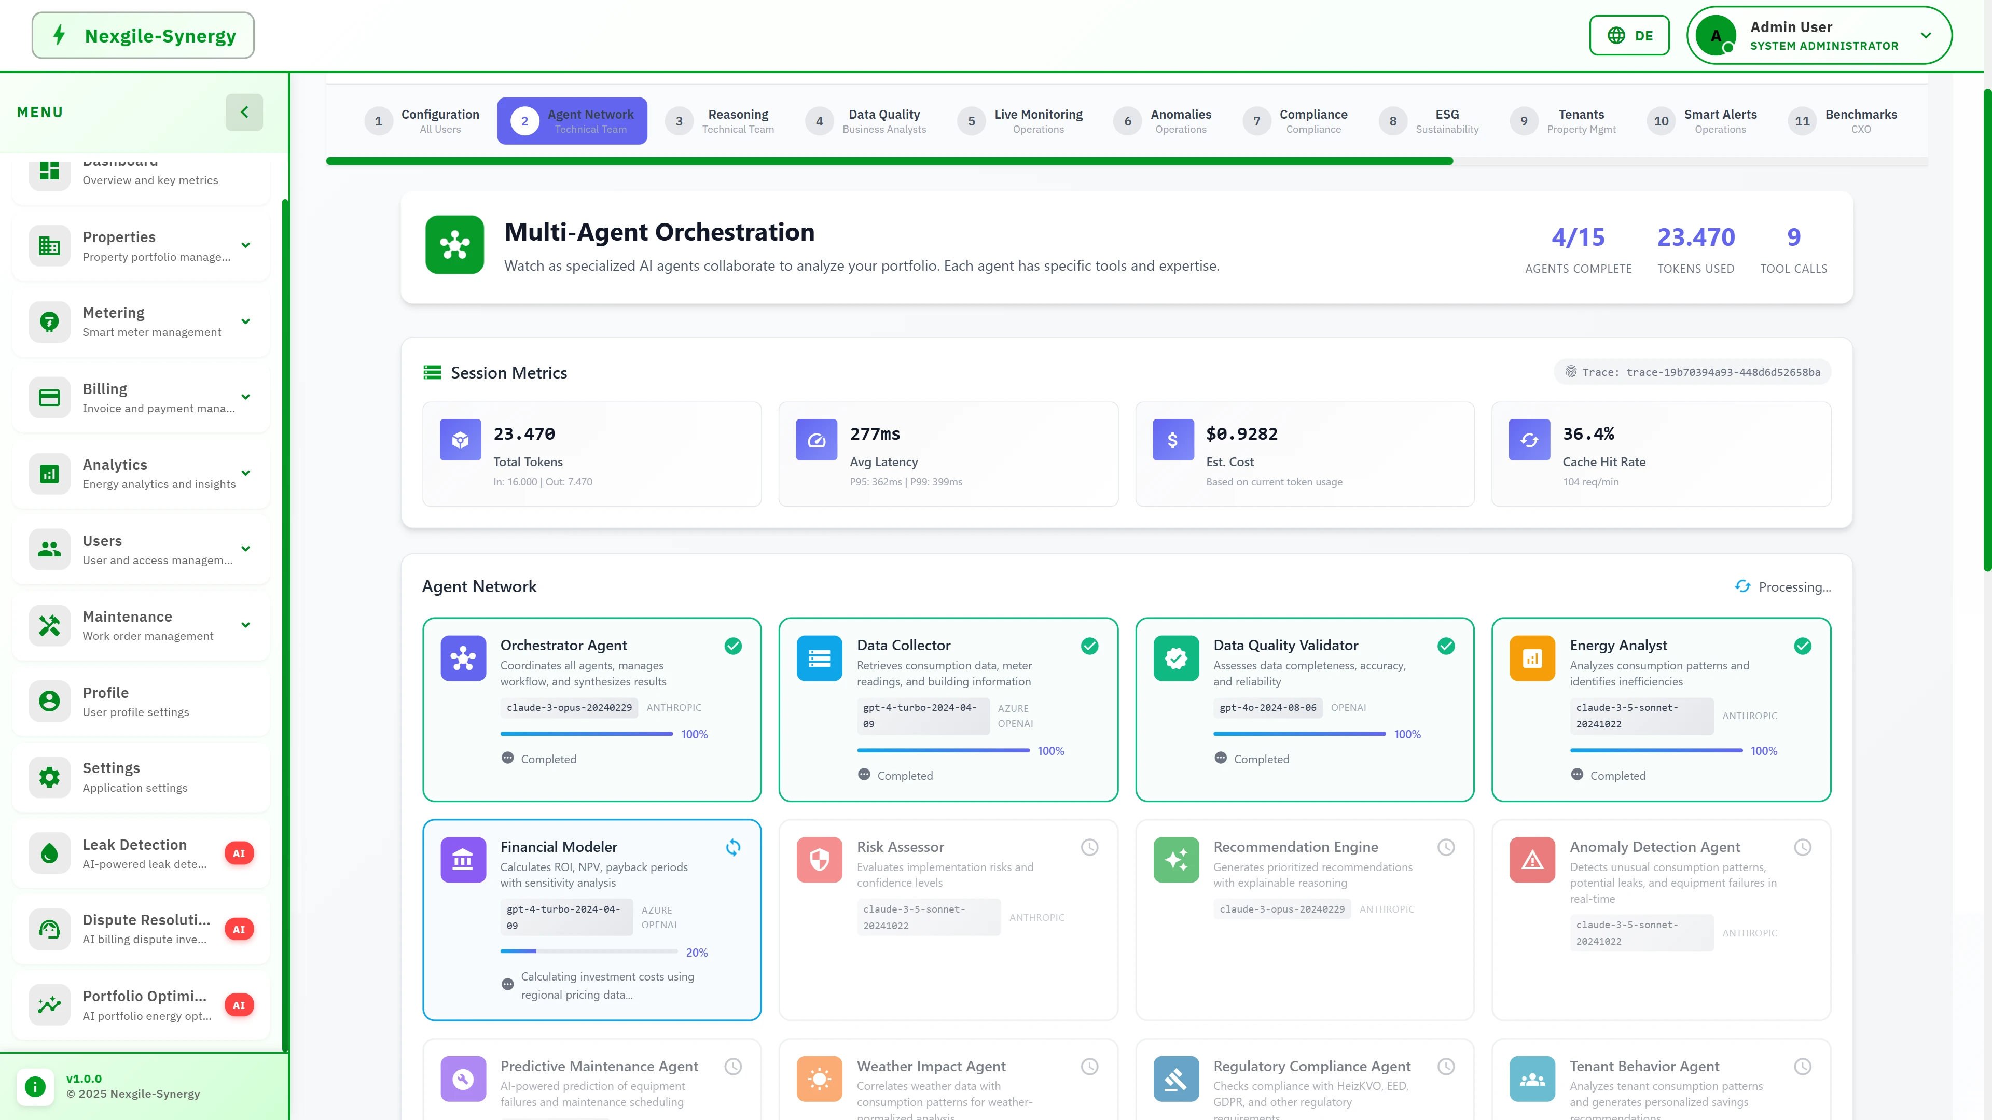This screenshot has width=1992, height=1120.
Task: Select the Metering smart meter icon
Action: point(49,321)
